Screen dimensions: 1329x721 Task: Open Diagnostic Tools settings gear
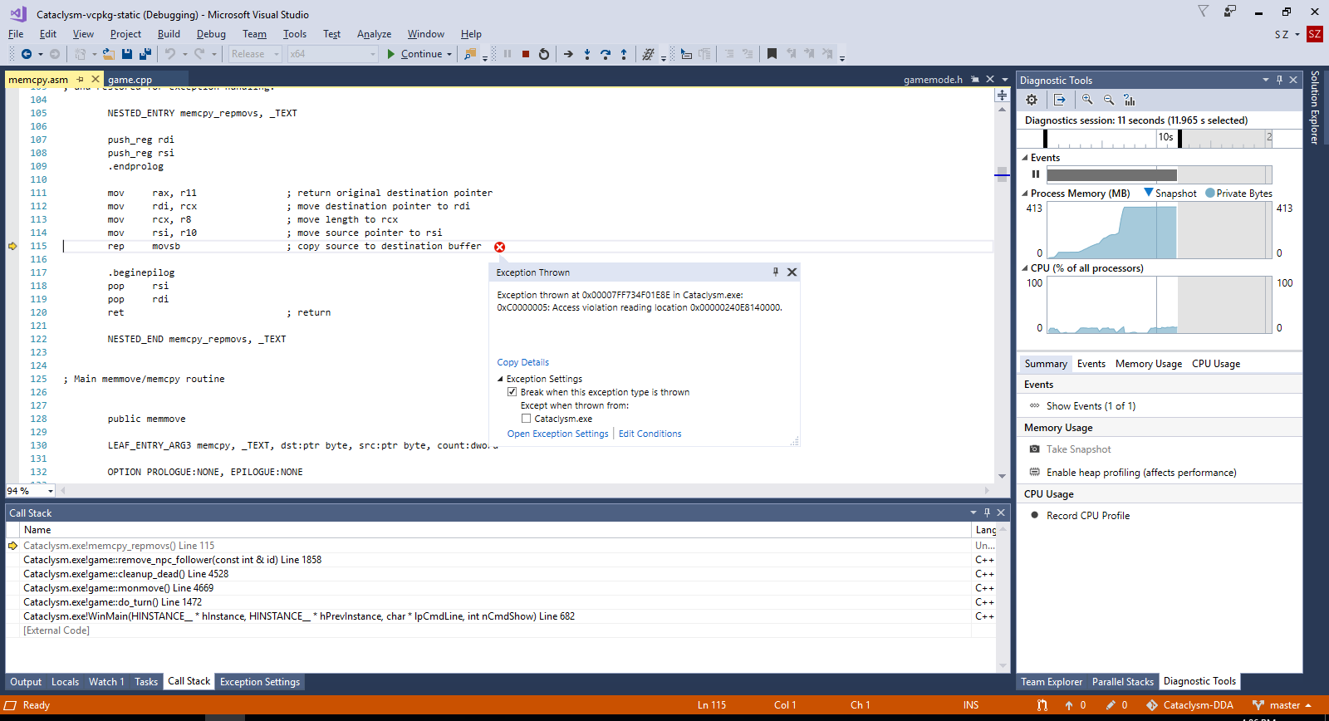[1032, 100]
